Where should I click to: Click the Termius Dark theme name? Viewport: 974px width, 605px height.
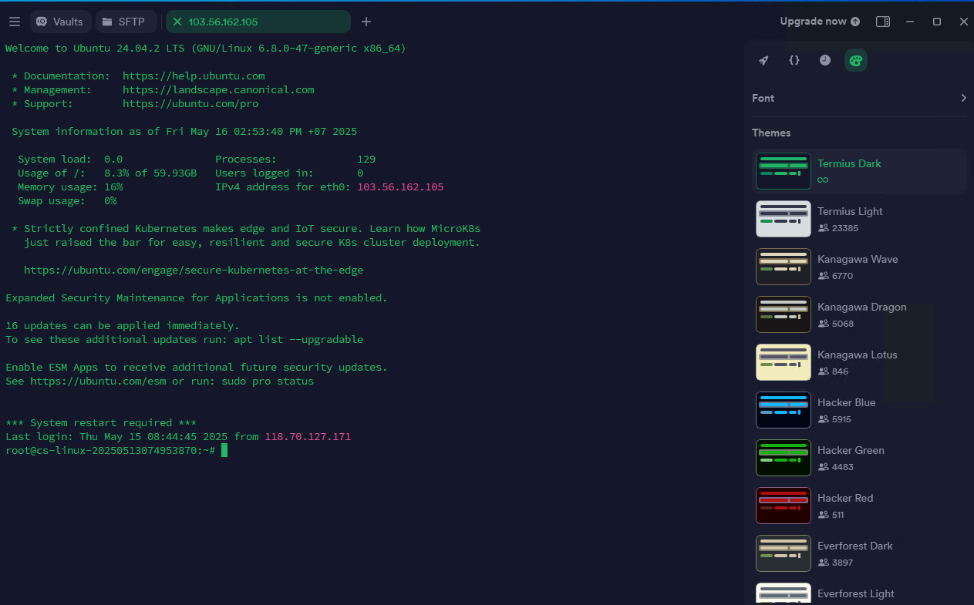pyautogui.click(x=849, y=163)
